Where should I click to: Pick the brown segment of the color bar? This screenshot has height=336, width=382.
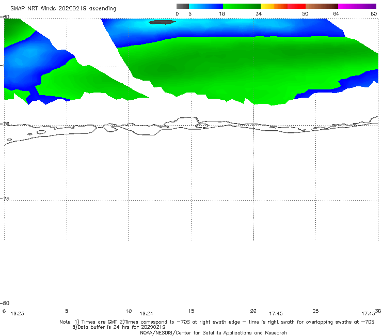pyautogui.click(x=322, y=6)
